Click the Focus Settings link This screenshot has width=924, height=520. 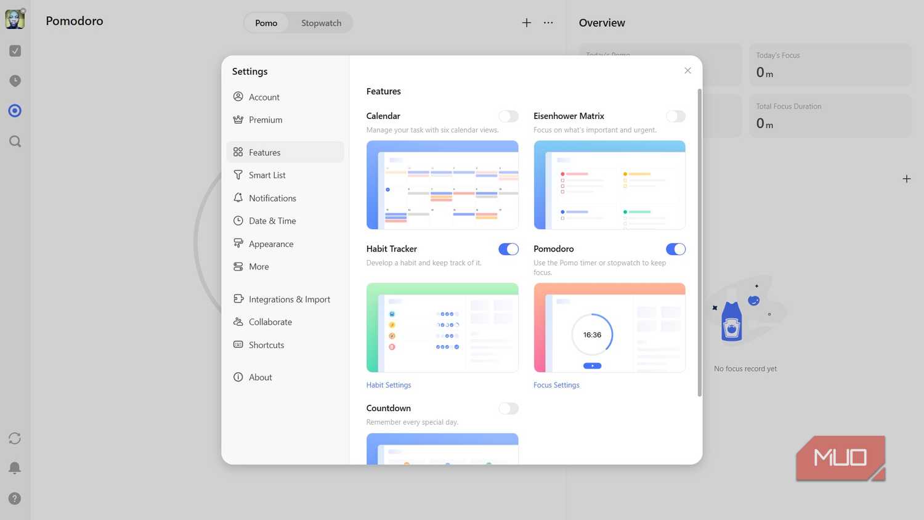point(556,385)
